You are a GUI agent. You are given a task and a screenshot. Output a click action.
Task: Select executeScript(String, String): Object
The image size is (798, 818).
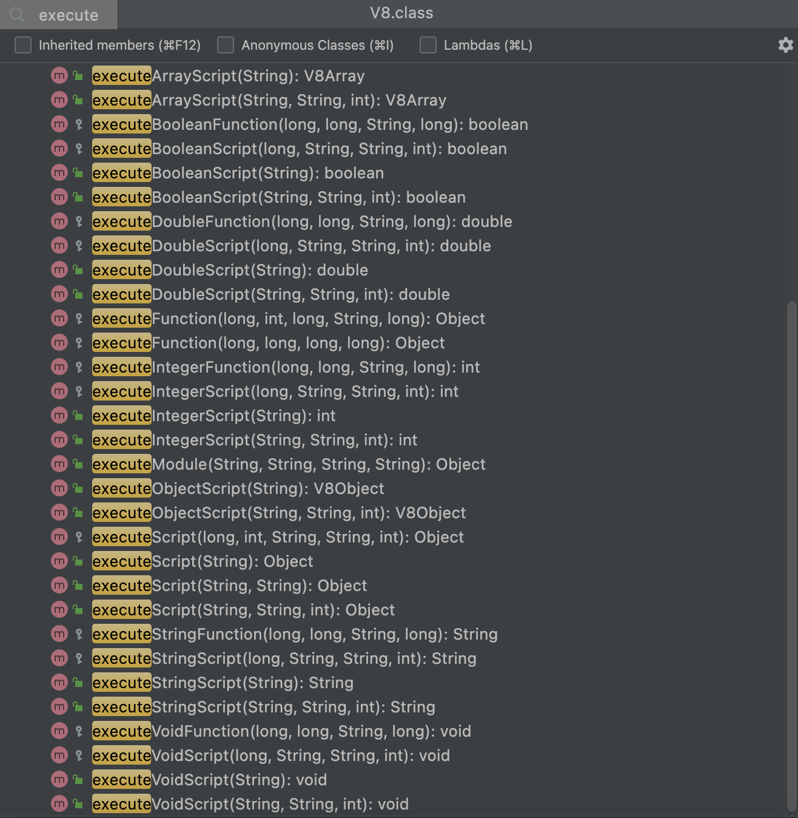coord(229,586)
